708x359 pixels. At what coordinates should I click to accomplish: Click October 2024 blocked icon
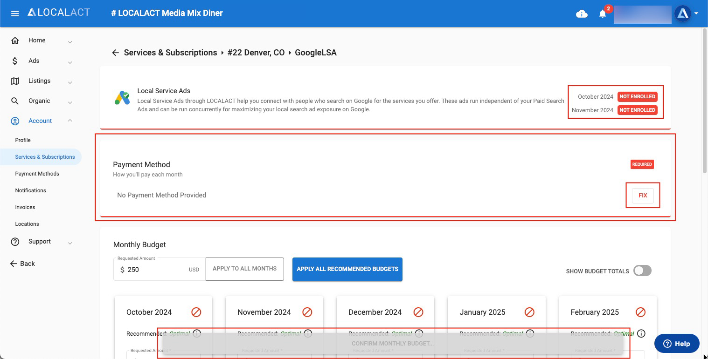pos(196,312)
